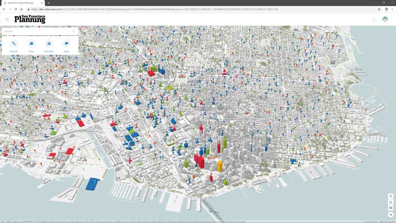Open the Ideas speech bubble icon
Viewport: 396px width, 223px height.
67,44
